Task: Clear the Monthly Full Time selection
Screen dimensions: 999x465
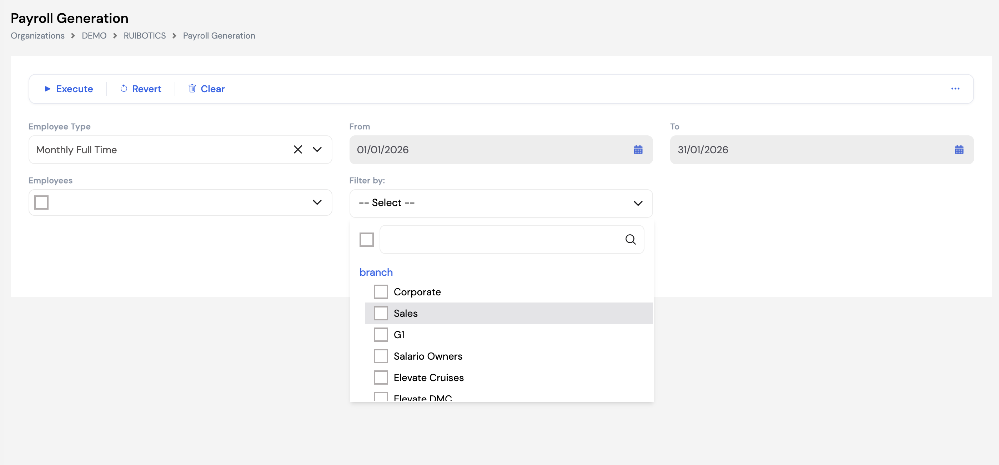Action: point(297,150)
